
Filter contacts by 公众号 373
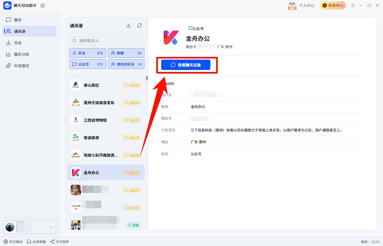pos(88,64)
